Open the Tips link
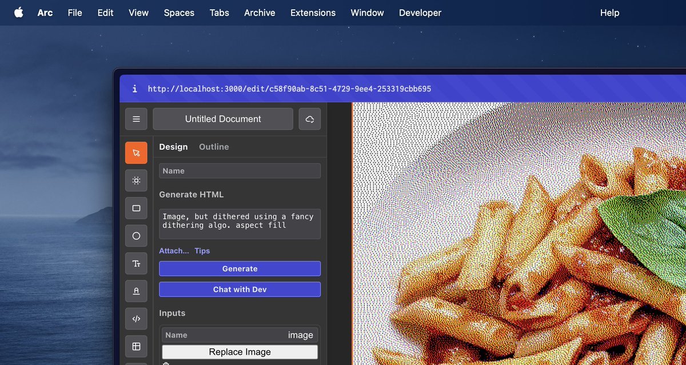 coord(202,251)
